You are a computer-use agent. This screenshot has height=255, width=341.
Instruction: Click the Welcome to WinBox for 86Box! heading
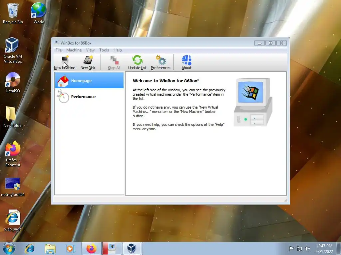pyautogui.click(x=166, y=81)
